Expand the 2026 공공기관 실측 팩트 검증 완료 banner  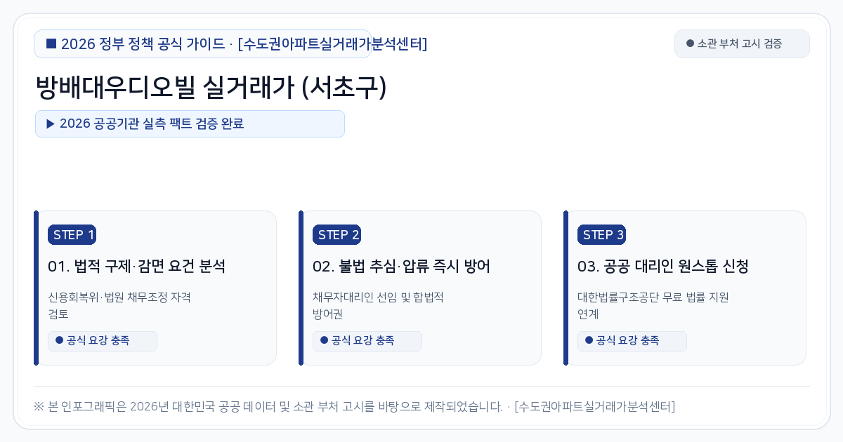(190, 123)
